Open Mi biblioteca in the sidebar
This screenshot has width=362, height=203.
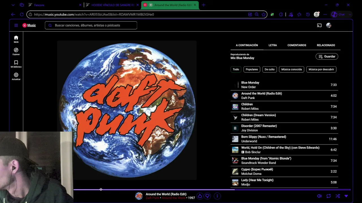tap(16, 64)
